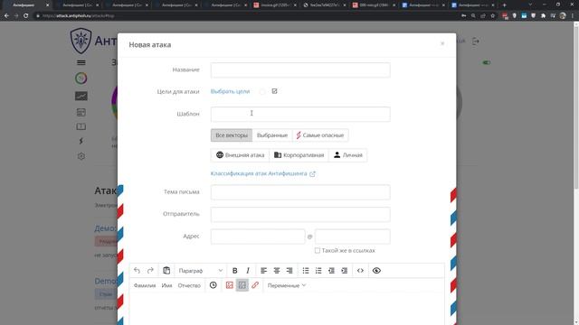The height and width of the screenshot is (325, 579).
Task: Insert a numbered list
Action: 318,271
